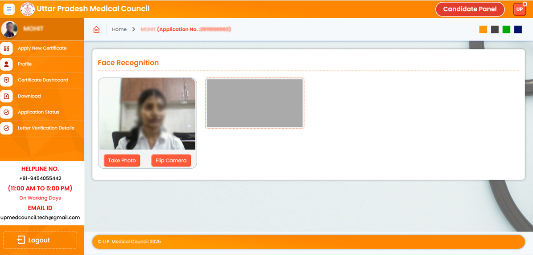Click the Home breadcrumb link
Image resolution: width=533 pixels, height=255 pixels.
tap(119, 29)
